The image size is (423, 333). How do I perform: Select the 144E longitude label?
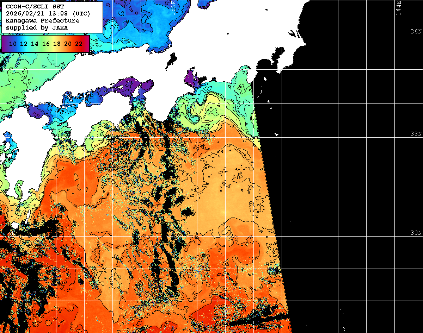(399, 8)
